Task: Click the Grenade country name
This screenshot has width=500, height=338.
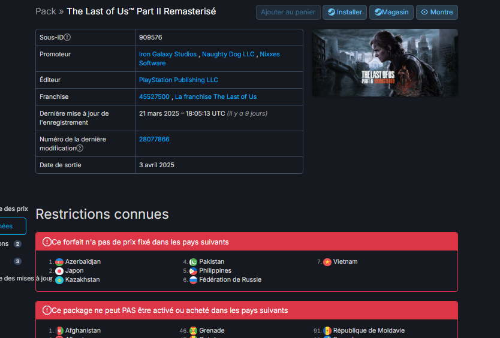Action: 212,331
